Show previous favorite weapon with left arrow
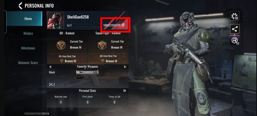Image resolution: width=257 pixels, height=116 pixels. pyautogui.click(x=50, y=67)
